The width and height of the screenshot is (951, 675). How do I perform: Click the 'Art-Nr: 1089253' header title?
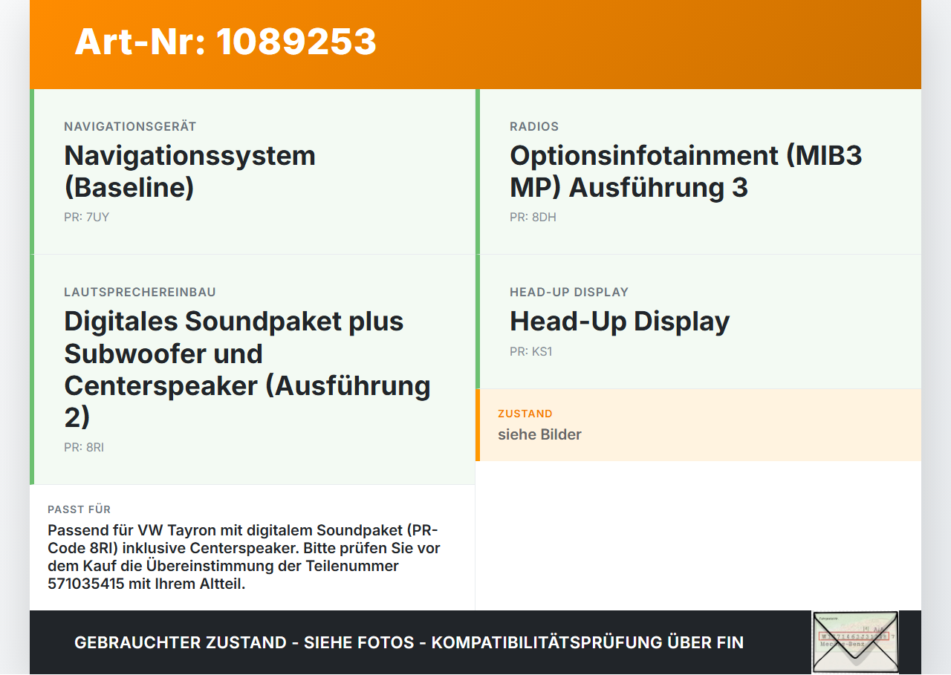226,42
